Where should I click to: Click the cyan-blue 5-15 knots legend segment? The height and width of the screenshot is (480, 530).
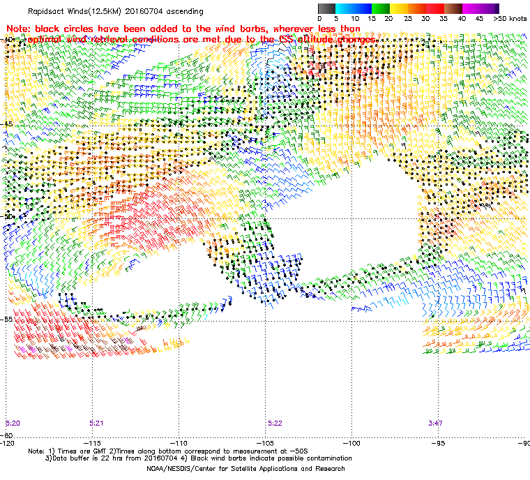click(x=354, y=8)
